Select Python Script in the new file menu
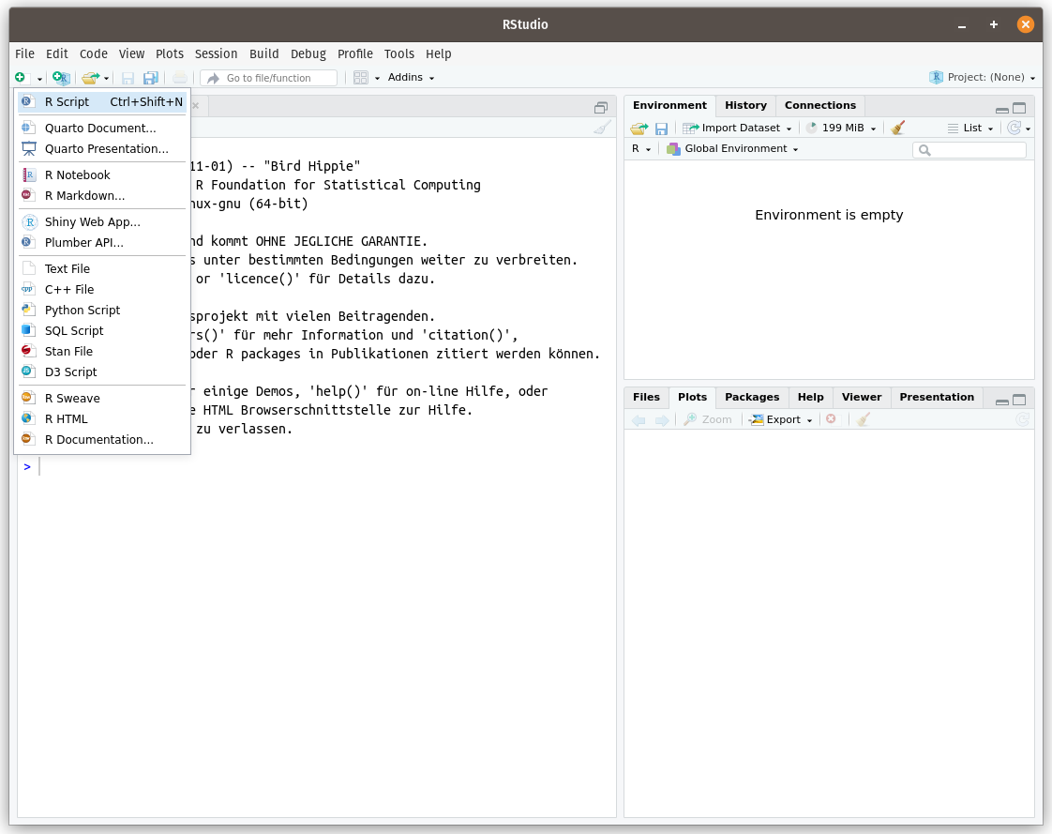 (x=83, y=311)
